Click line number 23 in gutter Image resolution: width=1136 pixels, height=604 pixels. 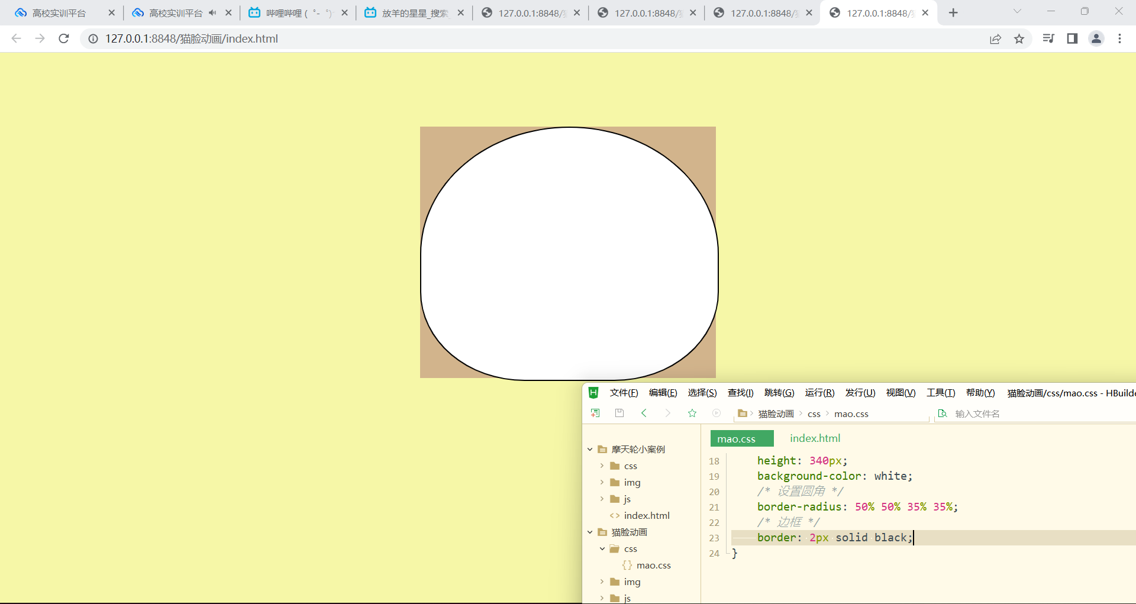click(x=714, y=538)
